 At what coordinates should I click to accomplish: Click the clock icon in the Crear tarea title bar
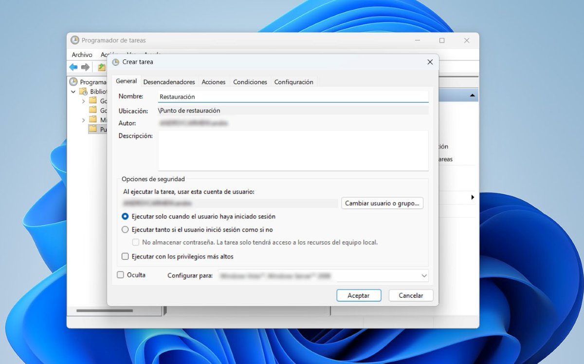click(115, 62)
